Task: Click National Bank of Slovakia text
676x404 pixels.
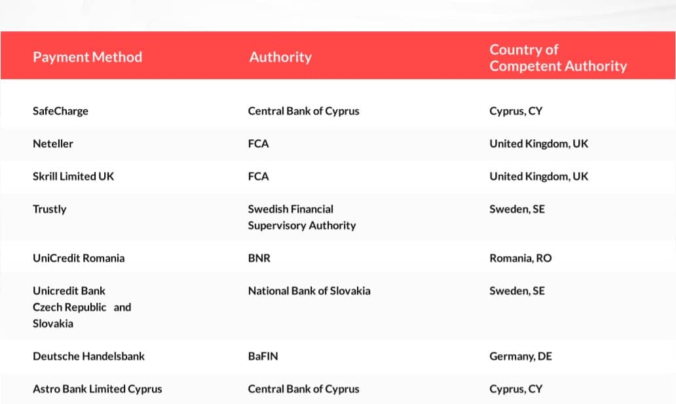Action: 309,291
